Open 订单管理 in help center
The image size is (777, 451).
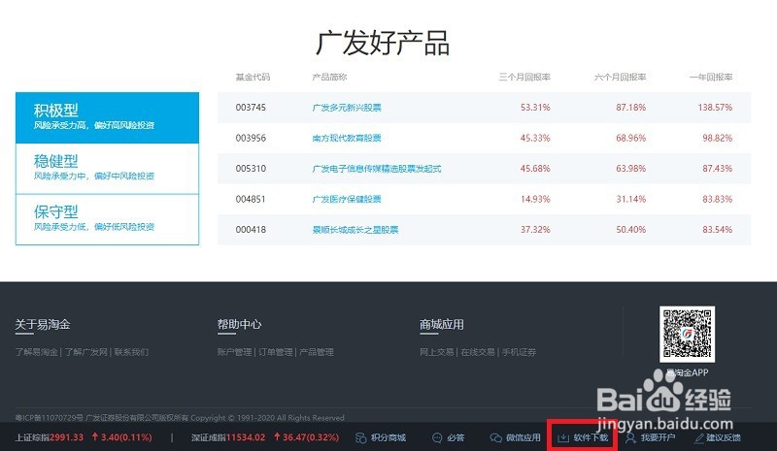(276, 352)
